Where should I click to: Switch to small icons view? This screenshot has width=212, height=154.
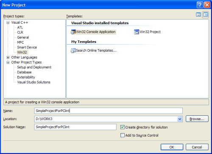[206, 14]
